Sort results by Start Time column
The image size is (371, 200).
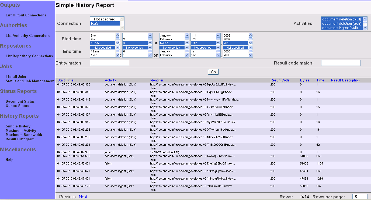tap(65, 80)
